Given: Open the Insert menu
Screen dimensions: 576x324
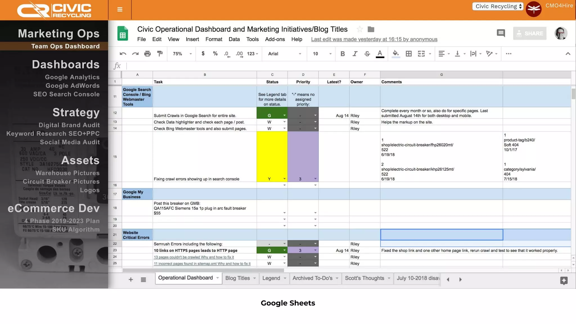Looking at the screenshot, I should pos(192,39).
